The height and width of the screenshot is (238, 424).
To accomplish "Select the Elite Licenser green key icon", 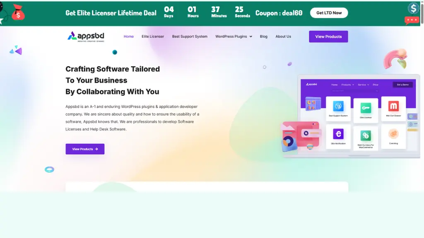I will 366,108.
